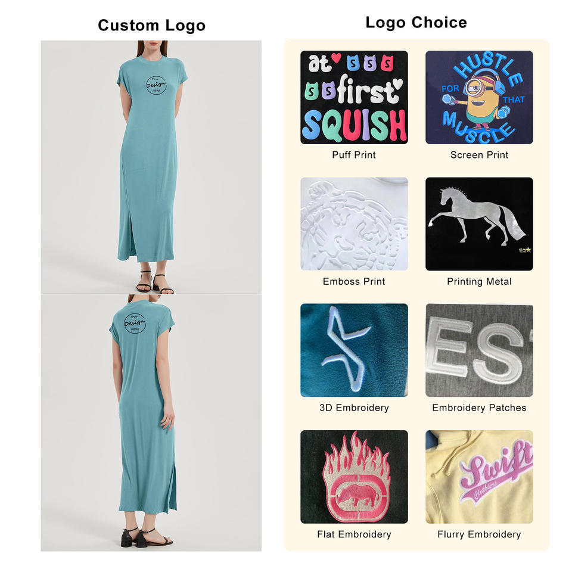Choose the Flurry Embroidery caption

[479, 534]
